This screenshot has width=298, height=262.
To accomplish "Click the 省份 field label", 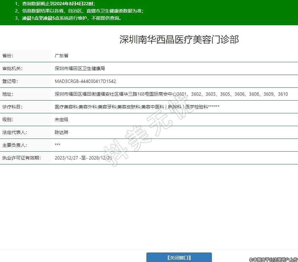I will click(x=8, y=56).
